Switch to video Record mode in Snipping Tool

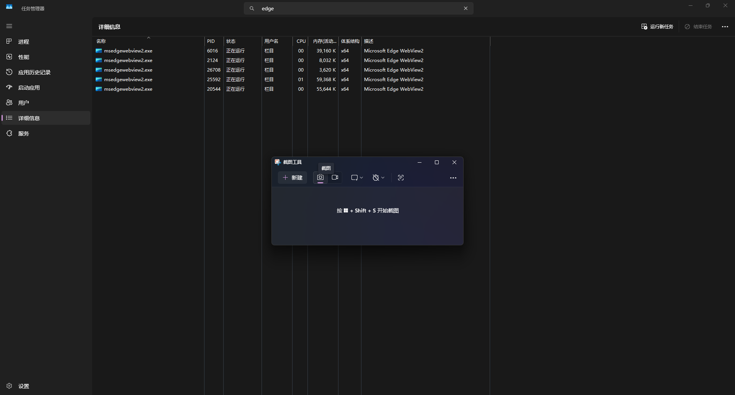coord(335,178)
